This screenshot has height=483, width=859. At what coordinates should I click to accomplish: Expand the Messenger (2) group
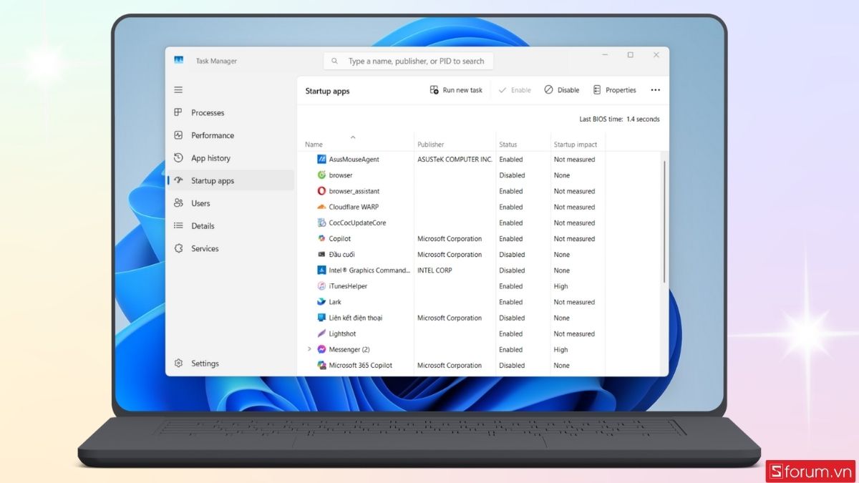pos(309,349)
